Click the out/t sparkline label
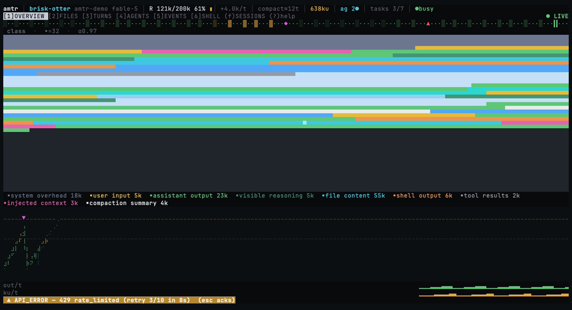Screen dimensions: 572x310 (13, 285)
